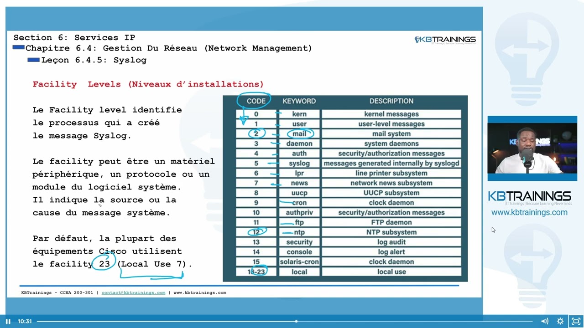Click the 'console' keyword cell
The height and width of the screenshot is (328, 584).
point(299,252)
